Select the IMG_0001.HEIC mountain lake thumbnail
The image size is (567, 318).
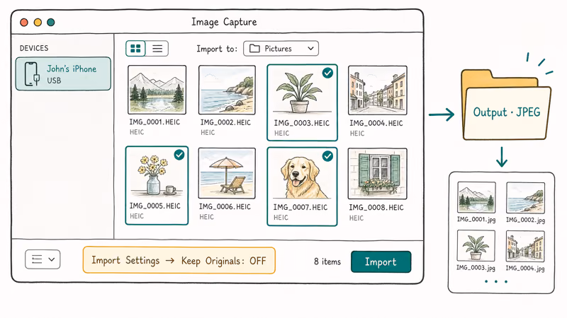(157, 90)
